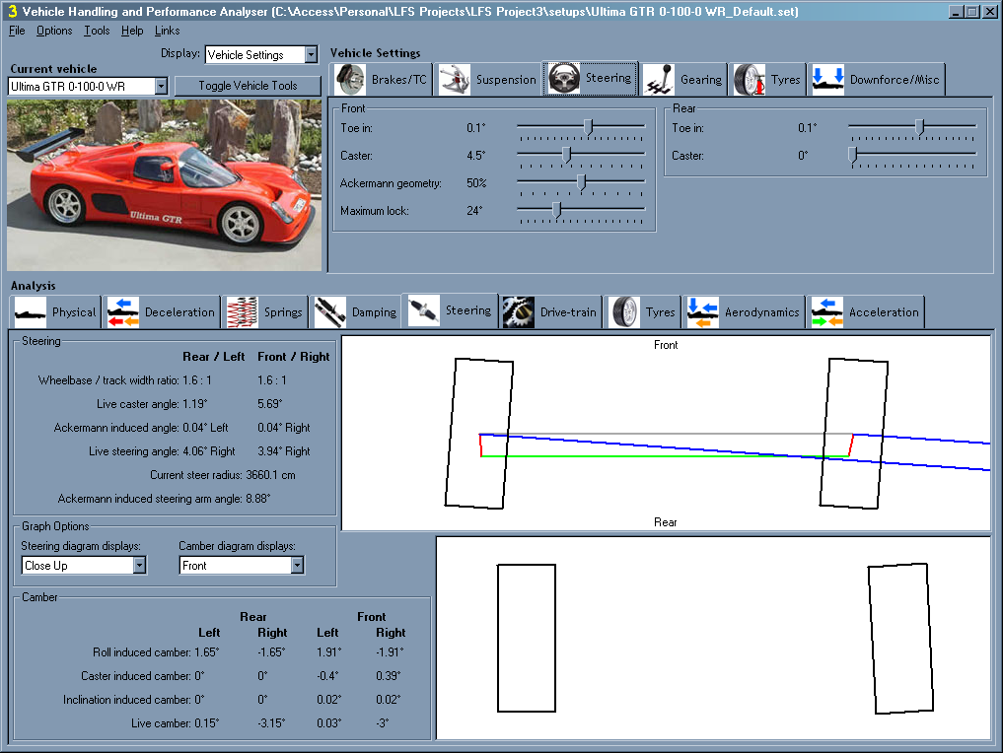Viewport: 1003px width, 753px height.
Task: Open the Steering diagram displays dropdown
Action: coord(139,566)
